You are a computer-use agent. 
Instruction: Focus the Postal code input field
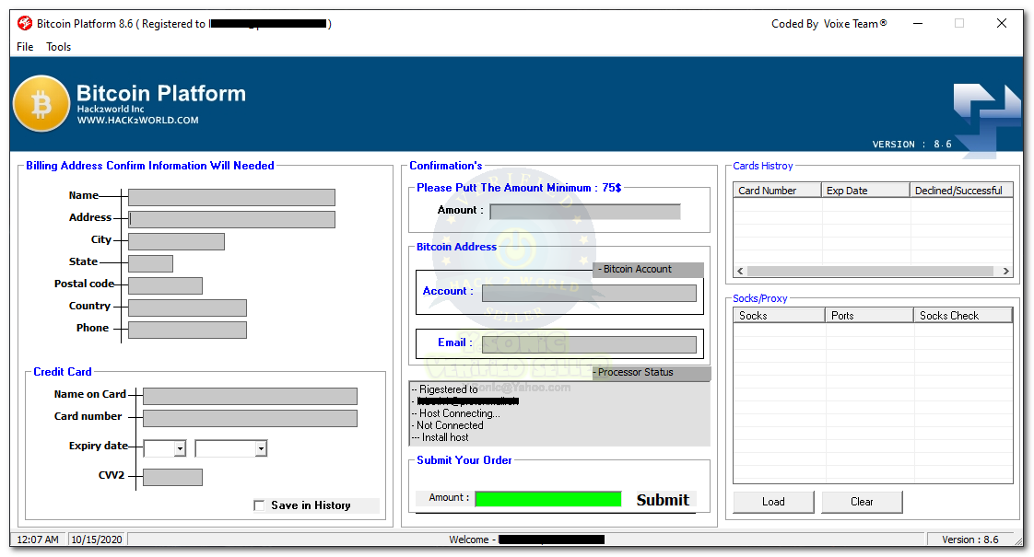166,285
